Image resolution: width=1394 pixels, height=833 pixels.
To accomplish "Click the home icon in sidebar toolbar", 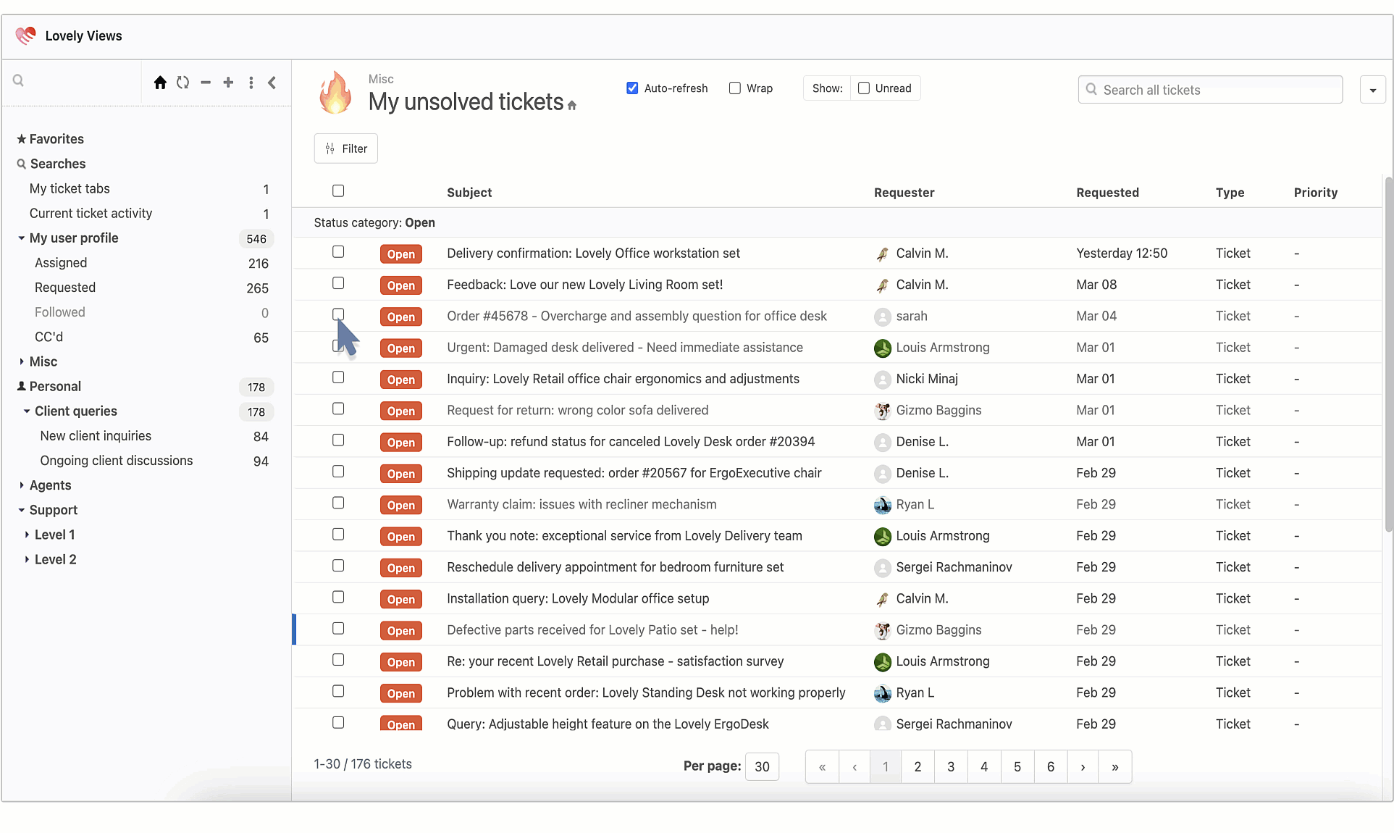I will coord(160,83).
